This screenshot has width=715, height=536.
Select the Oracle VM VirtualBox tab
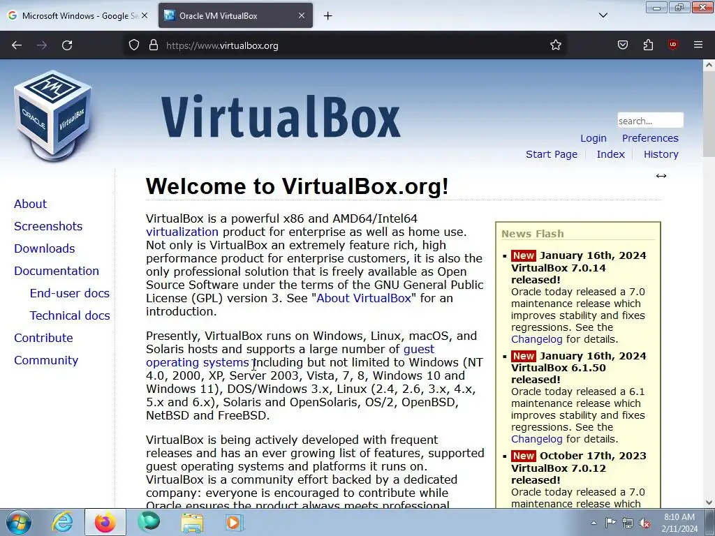pyautogui.click(x=235, y=15)
